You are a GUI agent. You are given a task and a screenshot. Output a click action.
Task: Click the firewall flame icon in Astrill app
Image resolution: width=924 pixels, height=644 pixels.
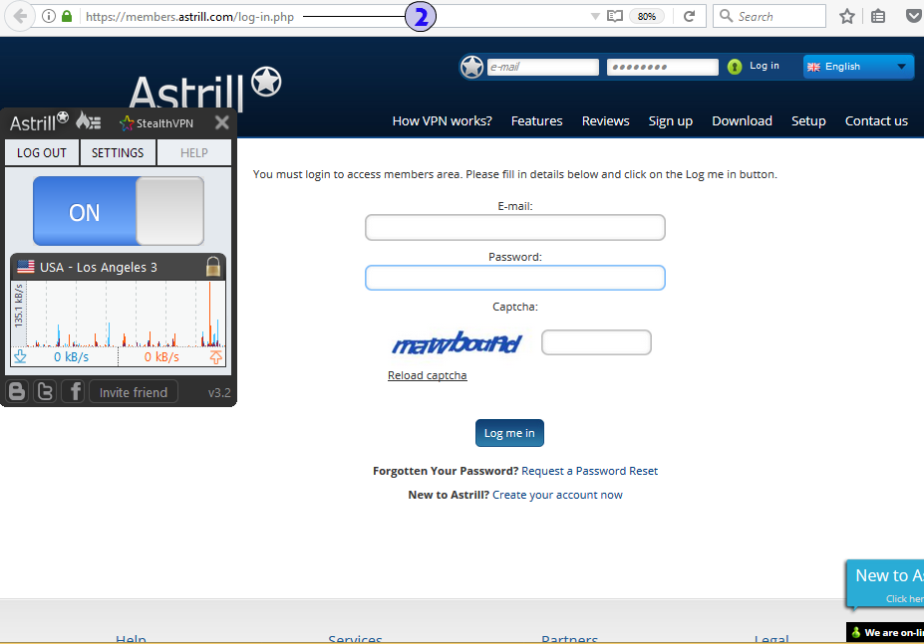[x=89, y=121]
